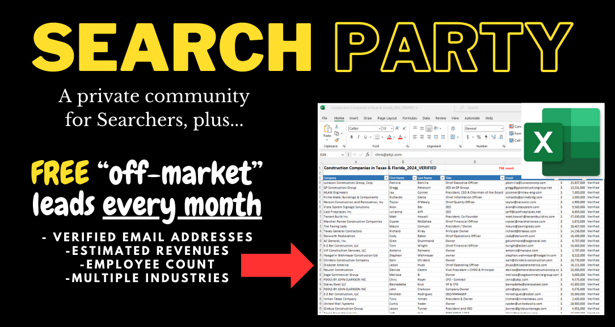The image size is (615, 327).
Task: Click the Middle Align icon
Action: pos(422,128)
